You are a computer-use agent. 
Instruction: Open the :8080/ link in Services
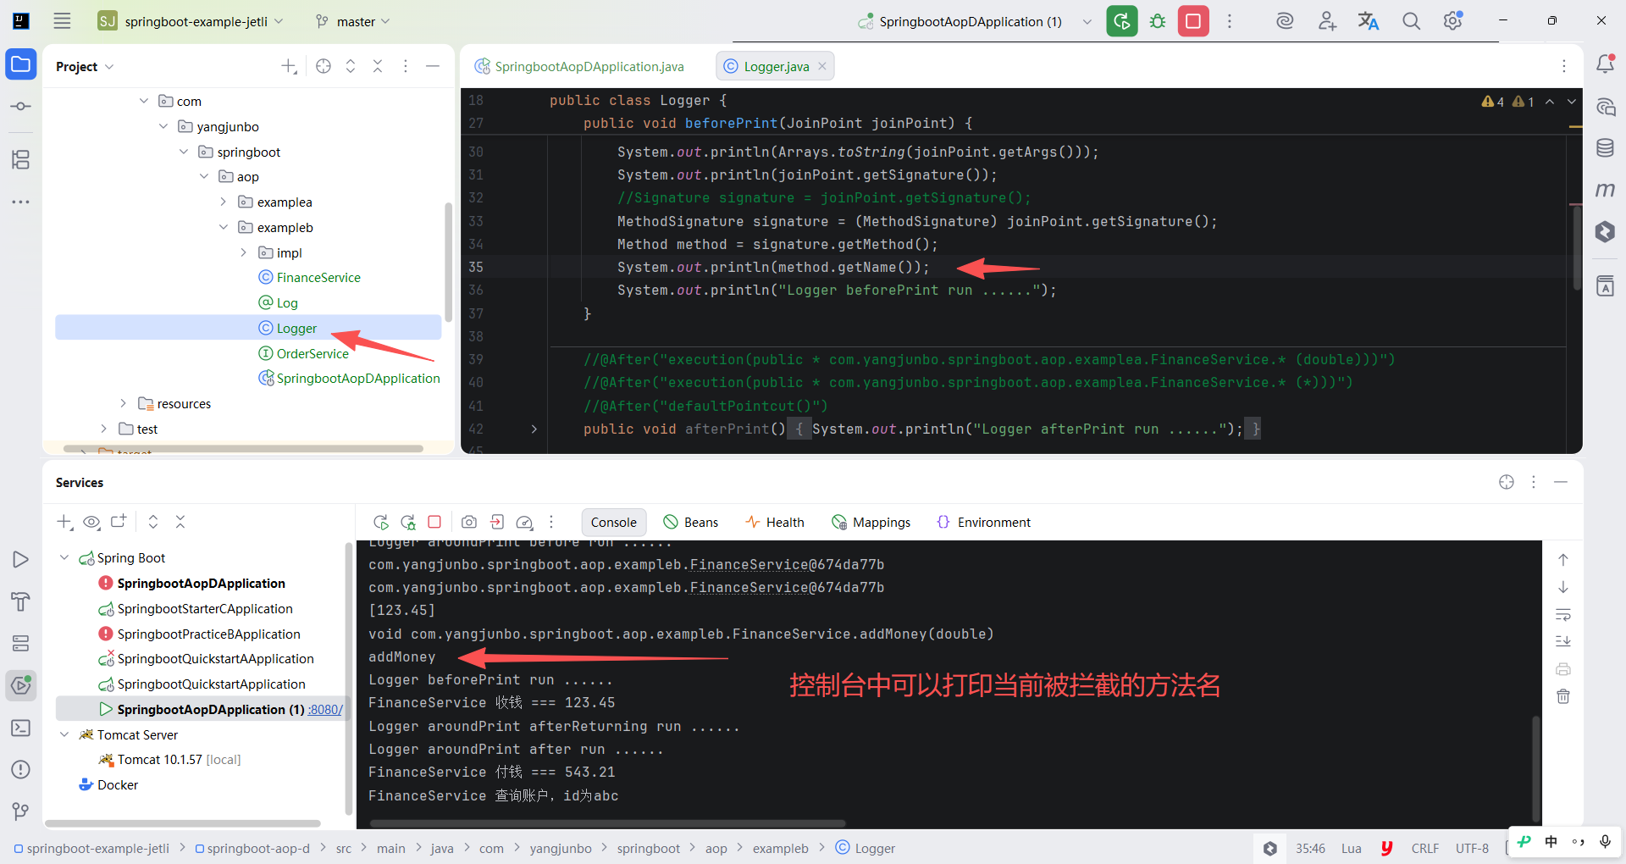pyautogui.click(x=325, y=709)
